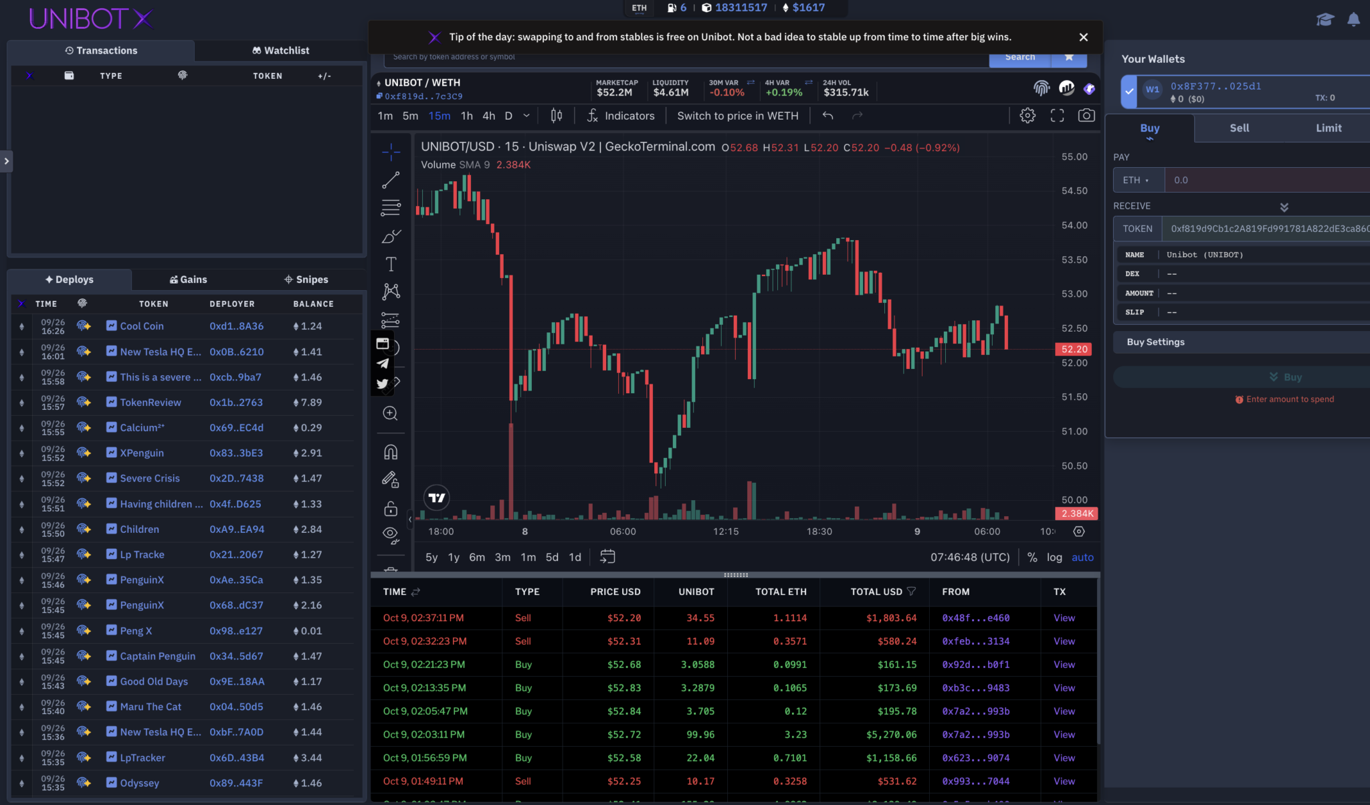1370x805 pixels.
Task: Enter fullscreen chart mode icon
Action: (1057, 116)
